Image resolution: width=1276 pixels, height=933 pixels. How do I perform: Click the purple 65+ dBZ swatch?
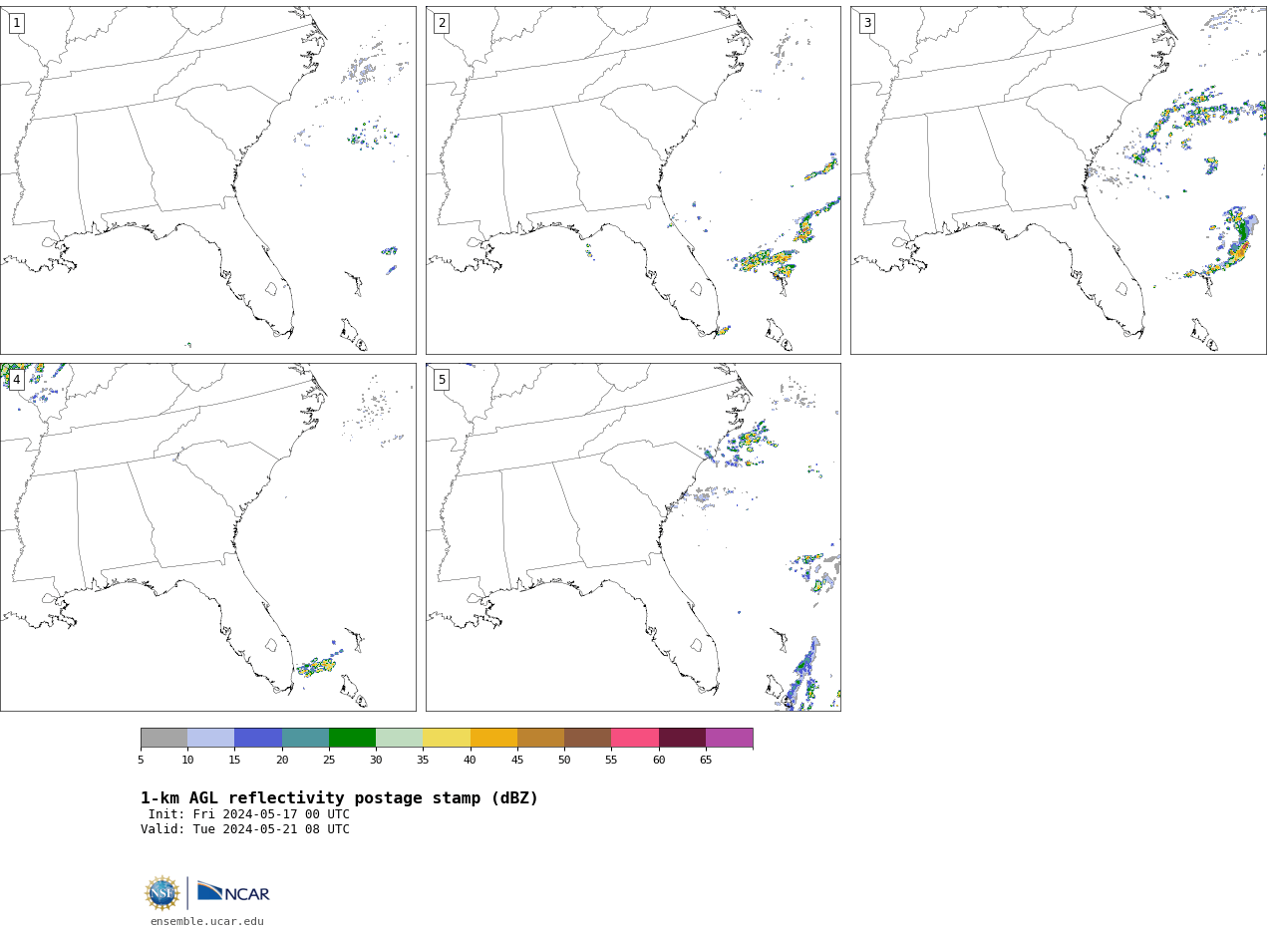(729, 738)
